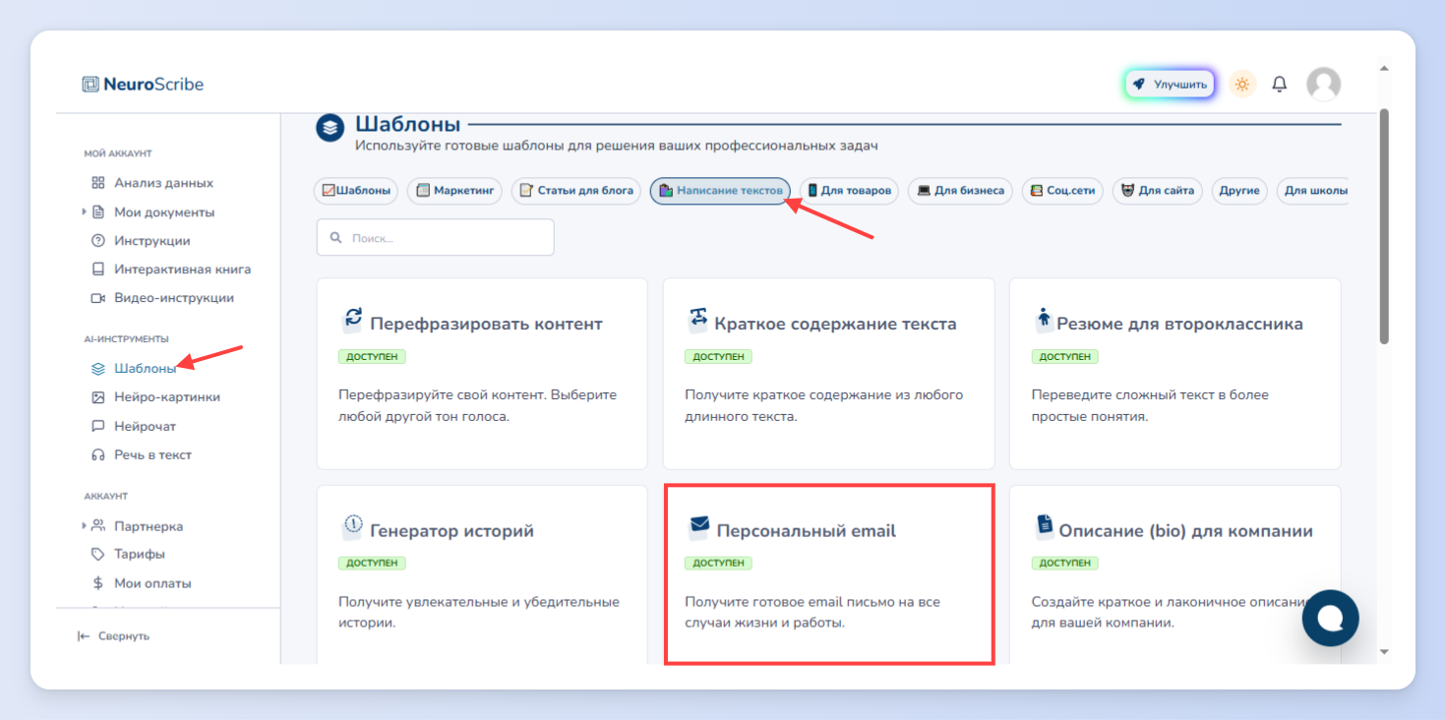Click the Инструкции question-mark icon
The image size is (1446, 720).
point(97,241)
